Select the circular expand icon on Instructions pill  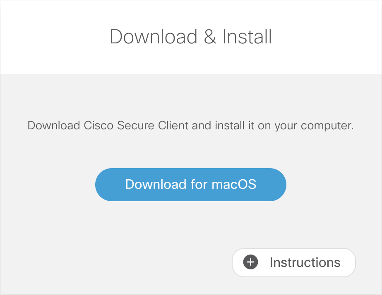click(250, 262)
